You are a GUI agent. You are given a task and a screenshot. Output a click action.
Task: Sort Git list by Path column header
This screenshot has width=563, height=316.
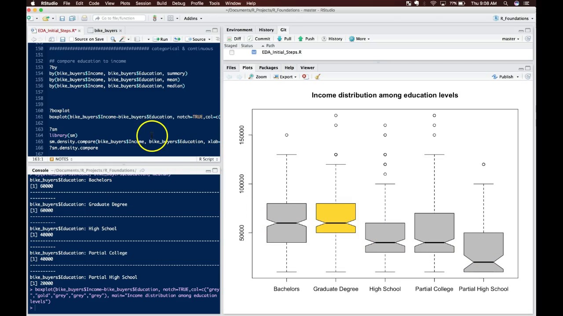270,46
